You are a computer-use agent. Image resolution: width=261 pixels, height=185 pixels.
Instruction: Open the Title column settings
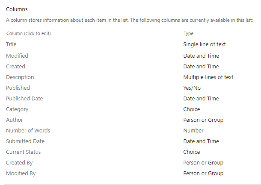pyautogui.click(x=11, y=44)
